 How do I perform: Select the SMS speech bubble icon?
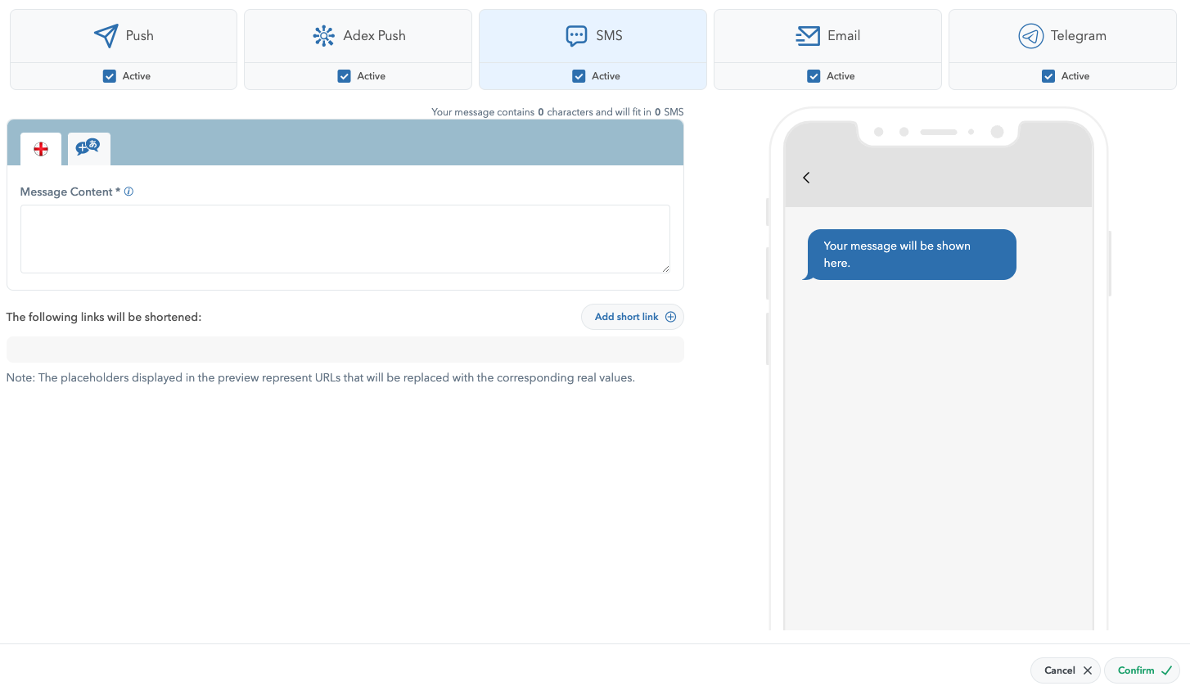coord(576,35)
